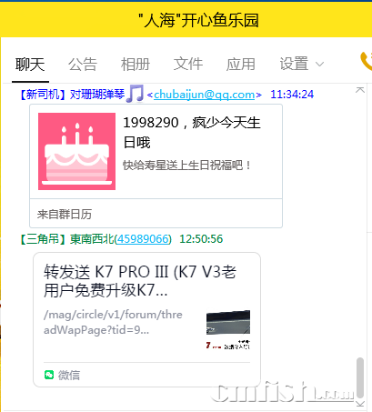
Task: Open the 相册 tab
Action: 136,65
